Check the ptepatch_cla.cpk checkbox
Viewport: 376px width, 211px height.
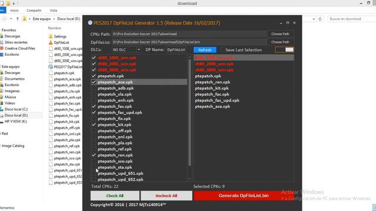(x=94, y=94)
